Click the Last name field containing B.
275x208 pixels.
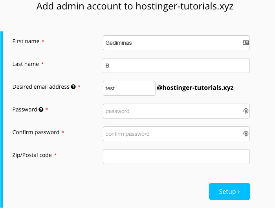[176, 66]
